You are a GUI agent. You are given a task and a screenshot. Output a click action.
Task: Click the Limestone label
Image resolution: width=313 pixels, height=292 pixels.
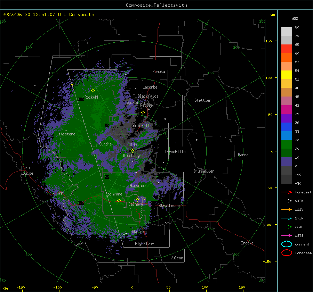pos(66,134)
